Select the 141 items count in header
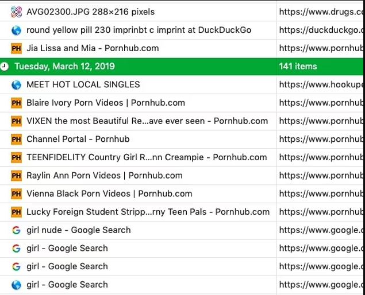The width and height of the screenshot is (365, 295). coord(298,67)
